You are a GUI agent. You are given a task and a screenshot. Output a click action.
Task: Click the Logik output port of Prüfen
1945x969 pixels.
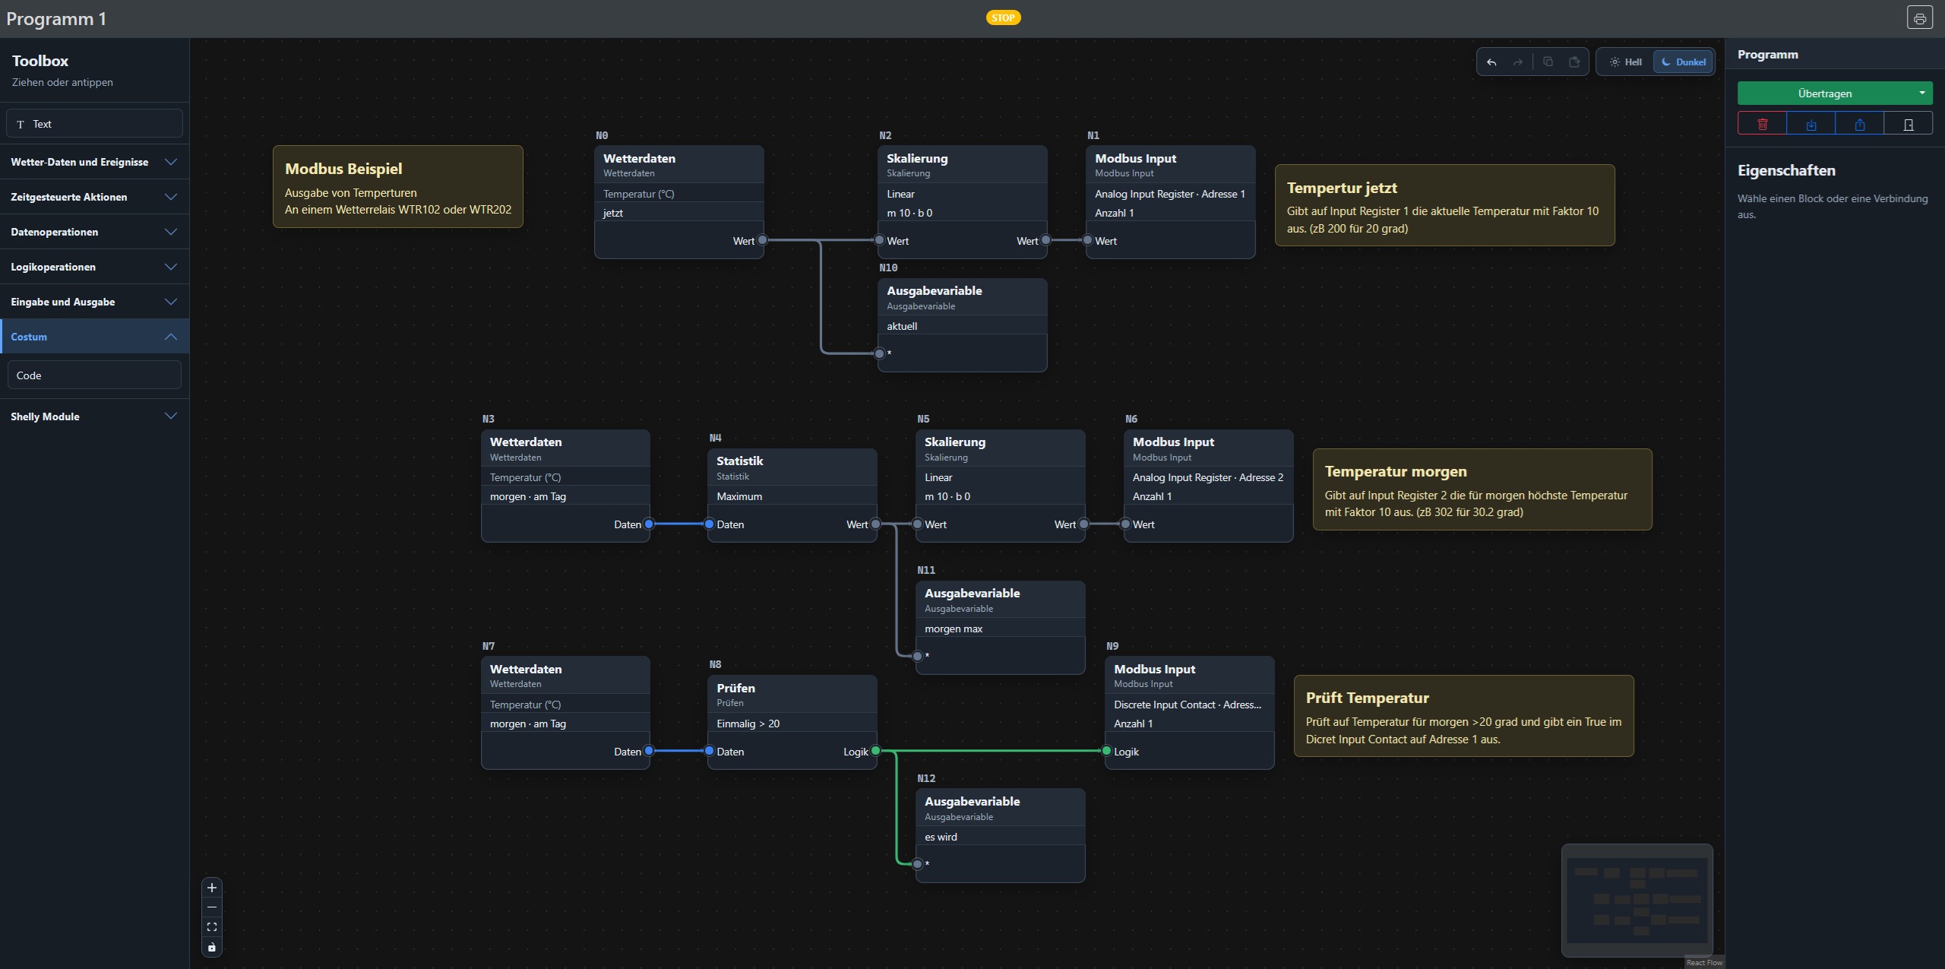[876, 751]
